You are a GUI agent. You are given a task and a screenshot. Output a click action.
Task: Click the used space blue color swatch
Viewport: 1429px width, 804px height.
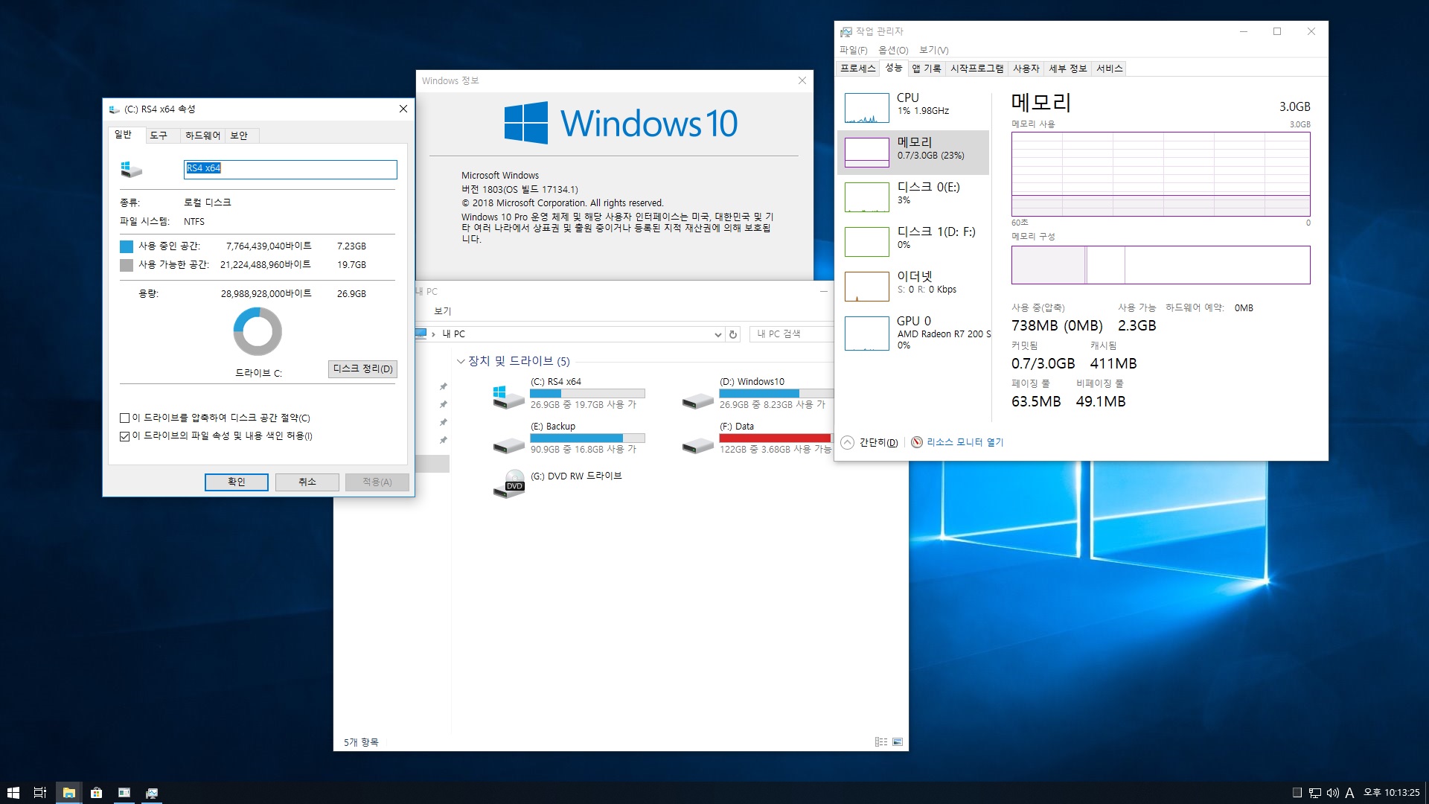[x=127, y=246]
